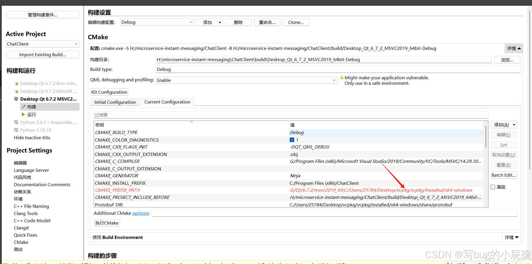The height and width of the screenshot is (264, 532).
Task: Clone the Debug build configuration
Action: click(296, 22)
